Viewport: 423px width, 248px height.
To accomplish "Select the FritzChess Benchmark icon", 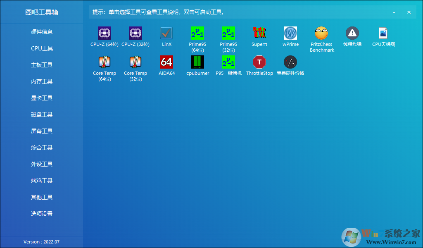I will (x=321, y=33).
